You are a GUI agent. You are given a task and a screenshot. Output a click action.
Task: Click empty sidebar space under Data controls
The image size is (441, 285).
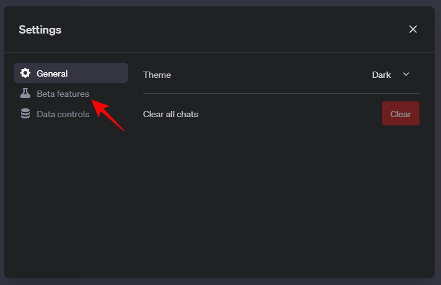click(70, 196)
